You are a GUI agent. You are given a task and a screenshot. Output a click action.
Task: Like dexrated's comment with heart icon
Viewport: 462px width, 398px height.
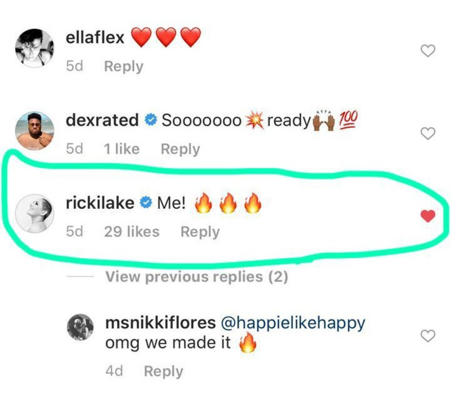coord(428,133)
